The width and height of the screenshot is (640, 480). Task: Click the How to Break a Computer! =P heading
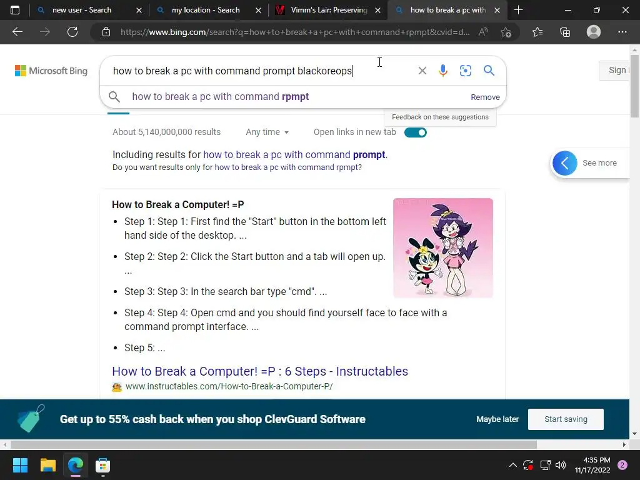point(178,204)
